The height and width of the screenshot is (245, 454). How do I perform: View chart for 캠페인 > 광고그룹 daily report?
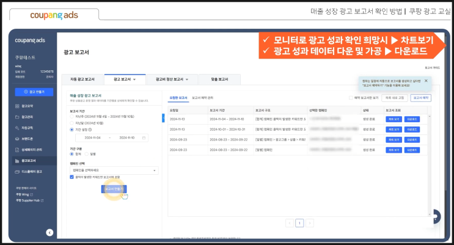pos(394,139)
